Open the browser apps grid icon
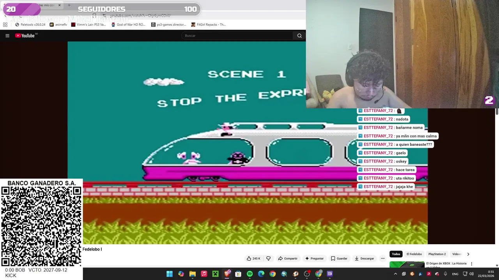Viewport: 499px width, 280px height. (5, 24)
